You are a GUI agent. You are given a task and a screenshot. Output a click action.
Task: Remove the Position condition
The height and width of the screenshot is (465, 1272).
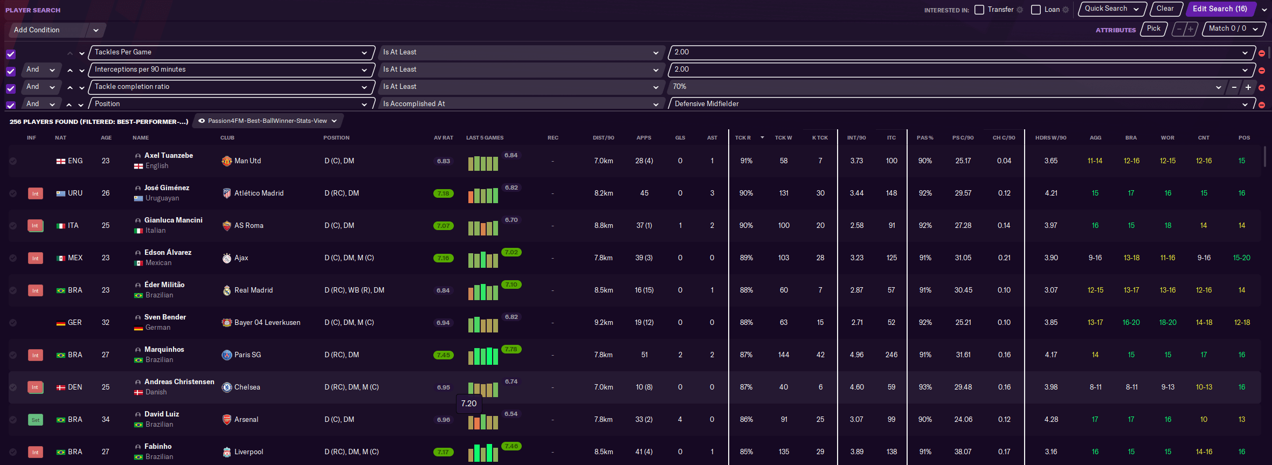coord(1262,105)
